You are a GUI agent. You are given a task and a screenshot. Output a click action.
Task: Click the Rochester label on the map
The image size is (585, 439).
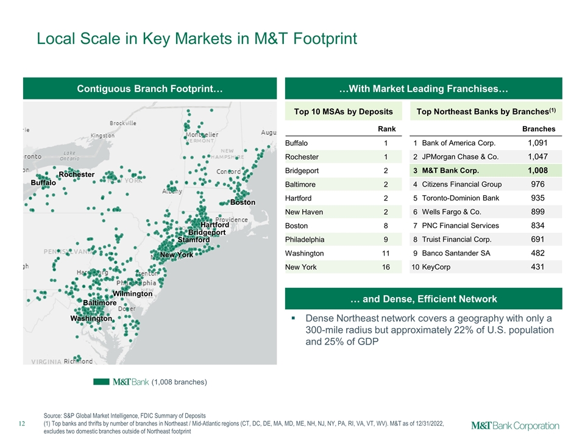click(76, 175)
